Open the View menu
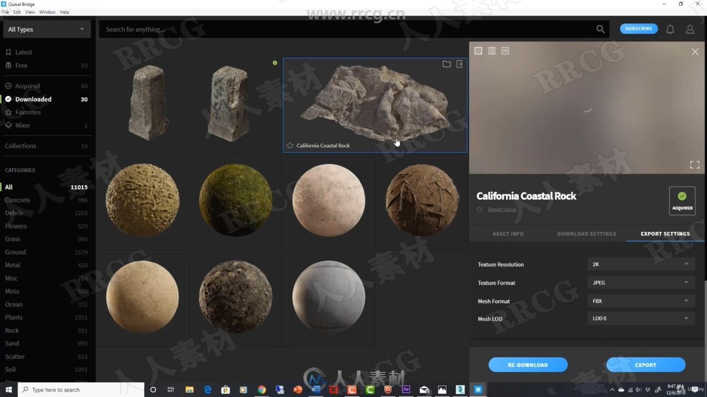Screen dimensions: 707x397 pos(30,12)
